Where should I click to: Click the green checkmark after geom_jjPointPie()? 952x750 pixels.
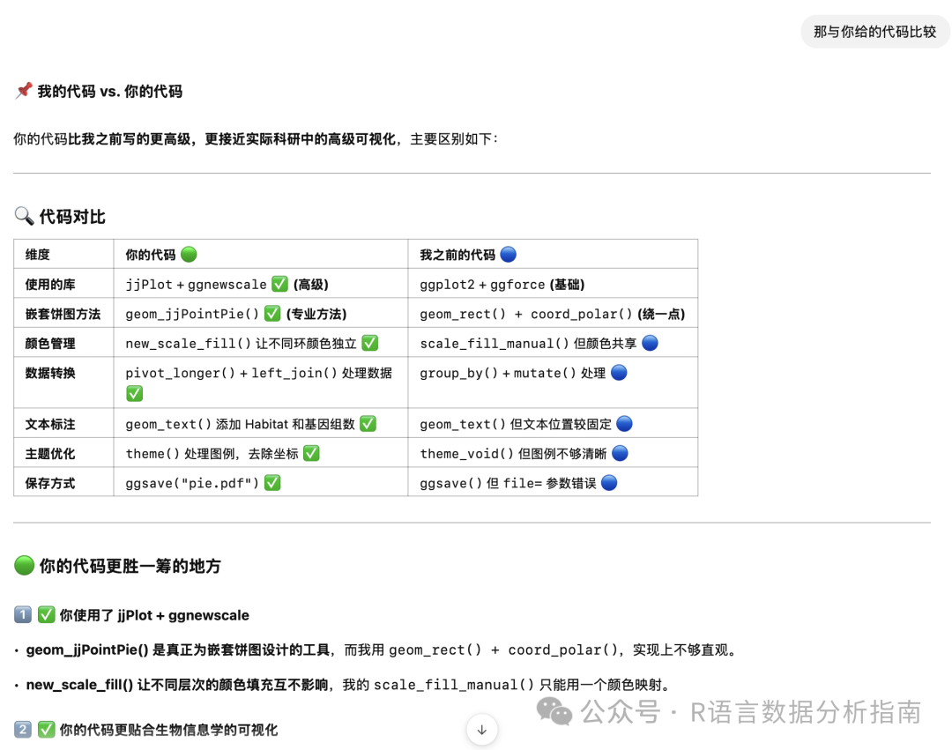[272, 314]
